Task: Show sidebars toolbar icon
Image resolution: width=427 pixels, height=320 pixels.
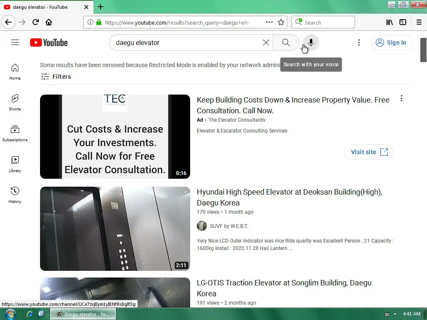Action: 403,22
